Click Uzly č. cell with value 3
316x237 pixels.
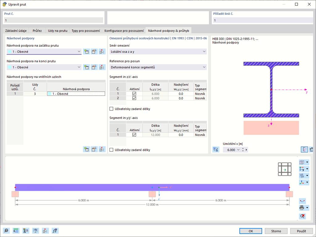click(35, 94)
